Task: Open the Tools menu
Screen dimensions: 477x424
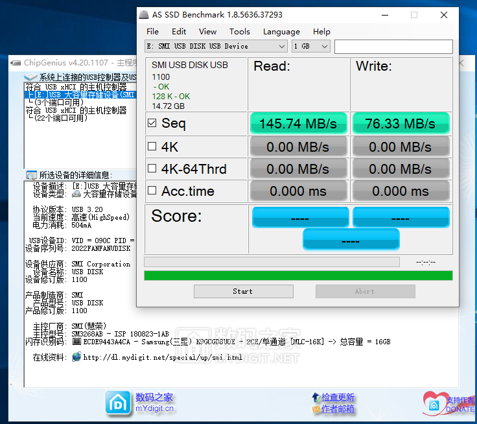Action: pyautogui.click(x=240, y=32)
